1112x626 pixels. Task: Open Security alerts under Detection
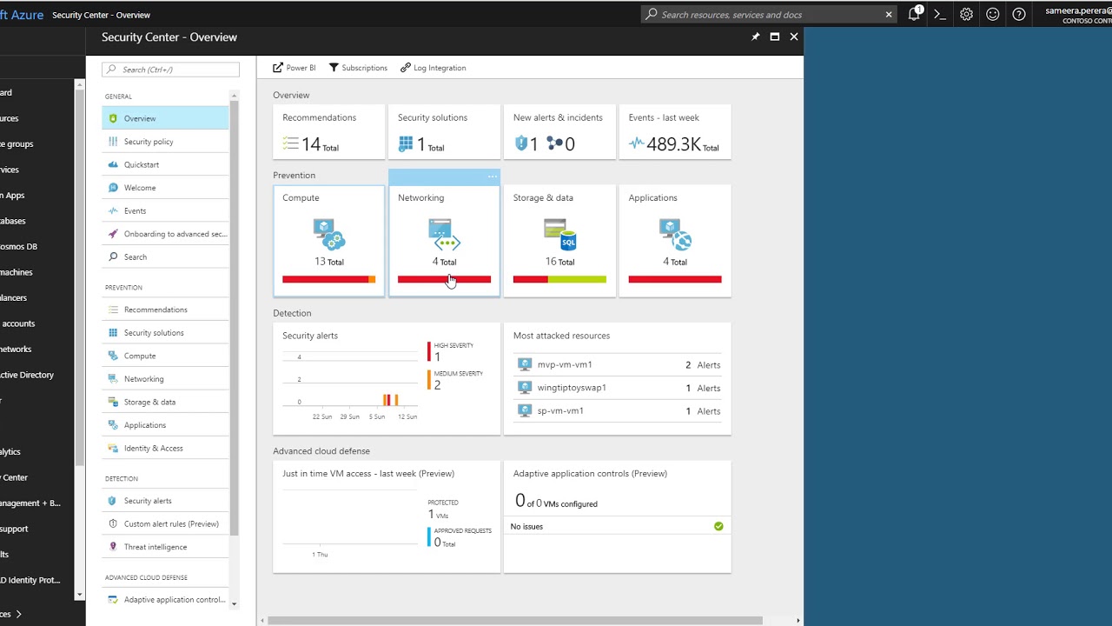(165, 501)
